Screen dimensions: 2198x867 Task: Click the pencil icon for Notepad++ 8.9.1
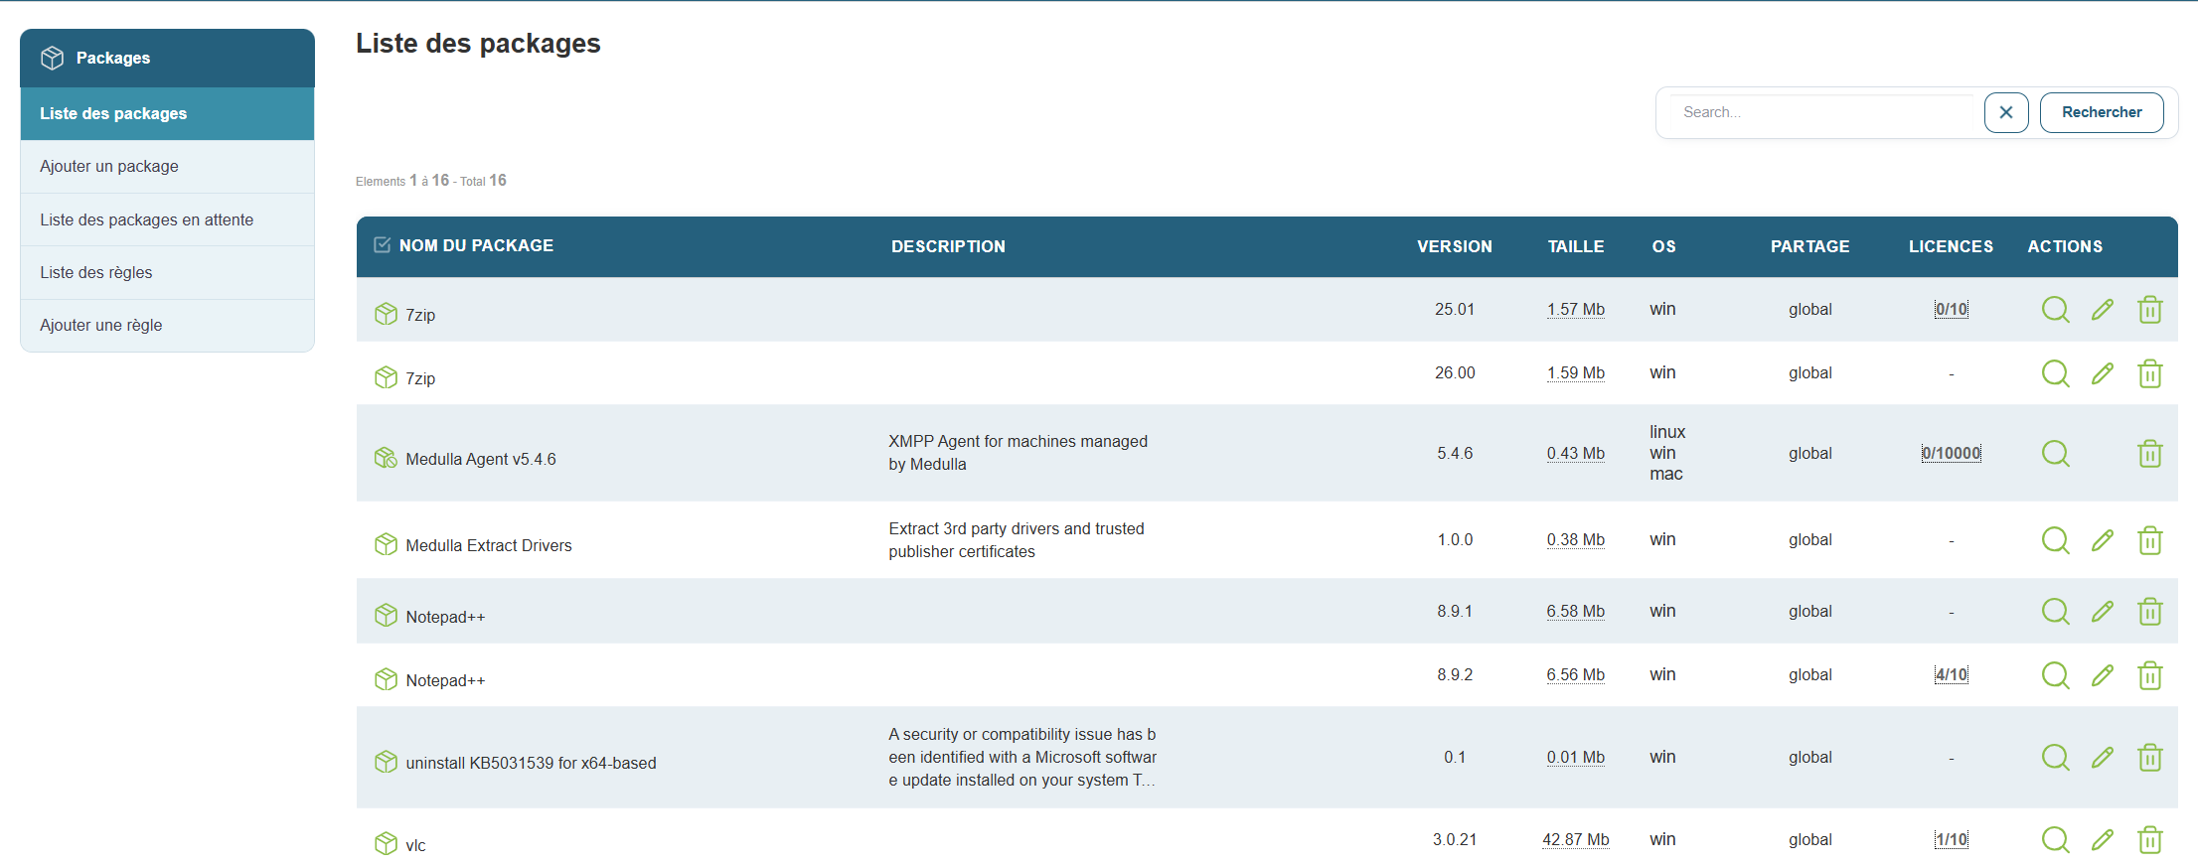2102,612
